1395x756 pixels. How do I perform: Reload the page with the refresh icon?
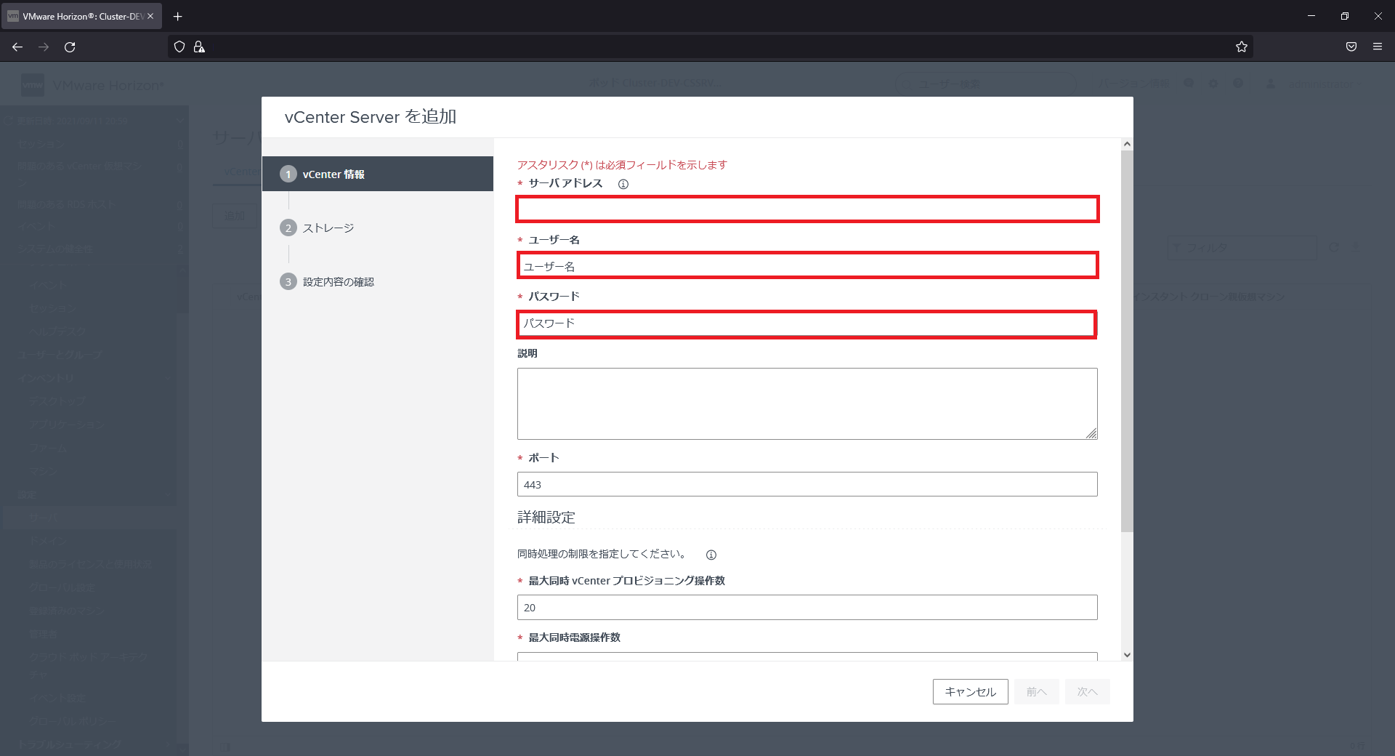70,47
